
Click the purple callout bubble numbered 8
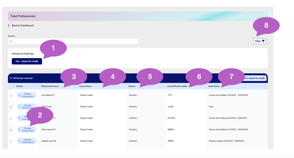266,26
